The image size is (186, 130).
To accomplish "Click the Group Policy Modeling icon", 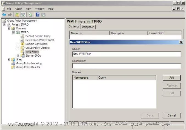I will click(x=13, y=63).
